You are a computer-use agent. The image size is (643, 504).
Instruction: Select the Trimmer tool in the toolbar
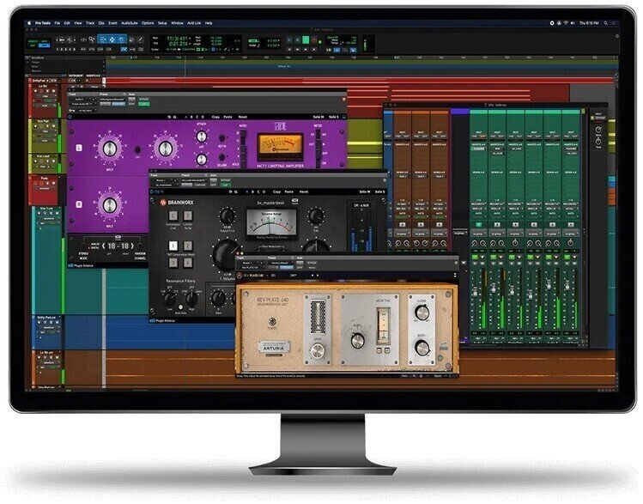click(102, 39)
